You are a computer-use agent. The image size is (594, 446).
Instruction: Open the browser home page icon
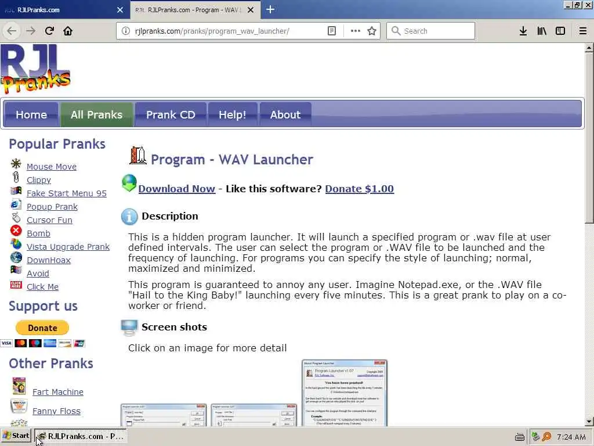(68, 31)
